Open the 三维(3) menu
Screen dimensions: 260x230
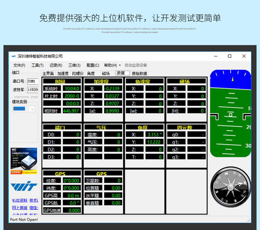click(75, 65)
